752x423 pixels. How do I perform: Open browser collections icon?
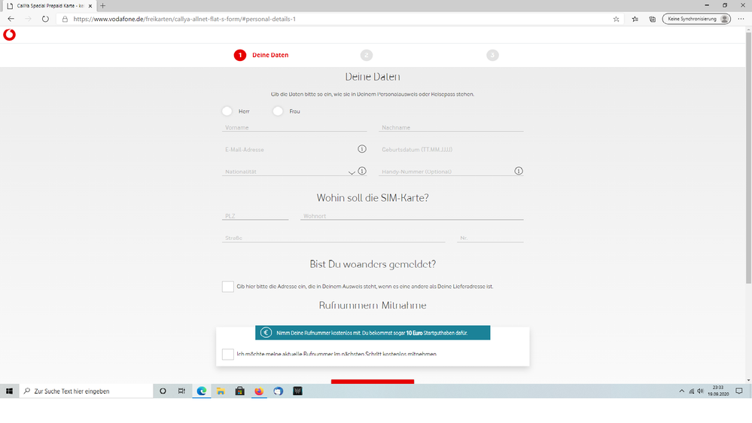pyautogui.click(x=652, y=19)
